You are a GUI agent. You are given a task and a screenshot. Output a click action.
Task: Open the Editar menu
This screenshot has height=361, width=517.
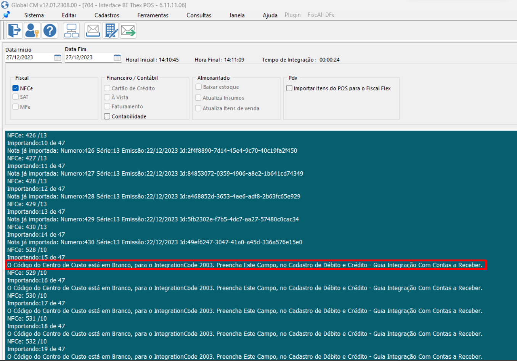69,15
